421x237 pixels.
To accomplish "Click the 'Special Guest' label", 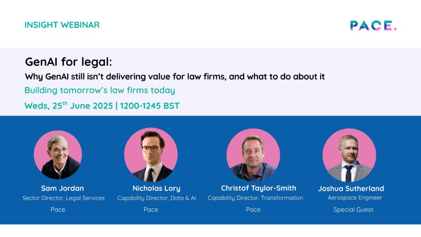I will click(x=353, y=209).
